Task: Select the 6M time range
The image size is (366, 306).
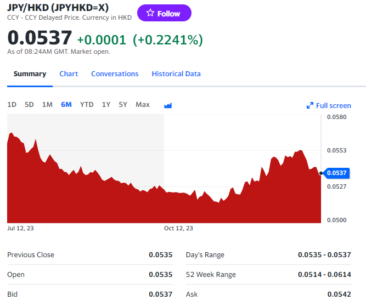Action: pyautogui.click(x=66, y=105)
